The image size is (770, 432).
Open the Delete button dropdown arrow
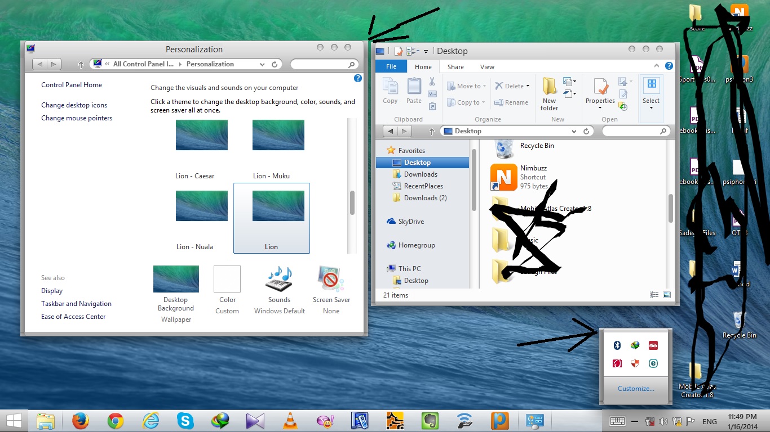pos(528,86)
